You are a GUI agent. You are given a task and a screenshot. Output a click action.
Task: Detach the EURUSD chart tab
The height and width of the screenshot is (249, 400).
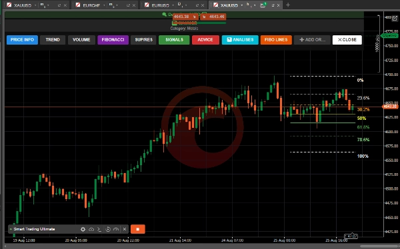[x=197, y=5]
